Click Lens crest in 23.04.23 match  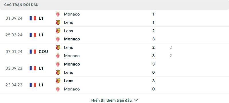click(58, 81)
